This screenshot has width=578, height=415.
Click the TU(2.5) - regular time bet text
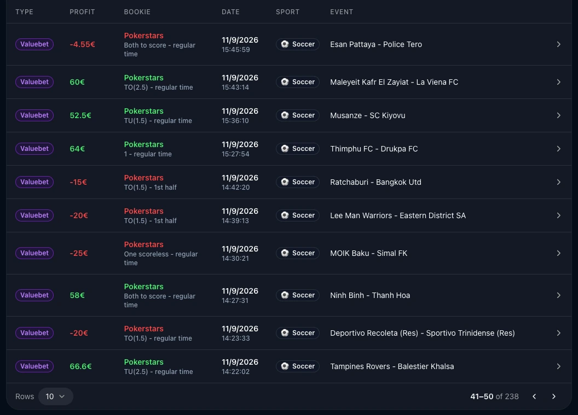[x=158, y=372]
